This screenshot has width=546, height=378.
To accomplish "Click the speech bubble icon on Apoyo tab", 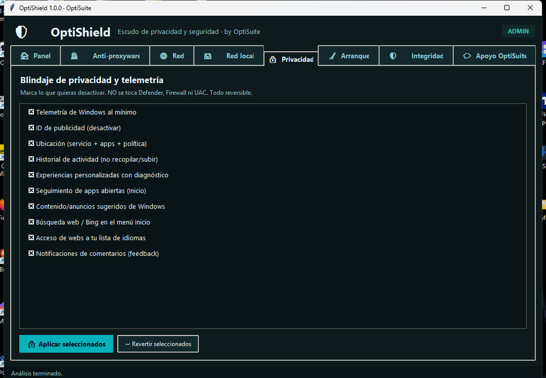I will click(x=467, y=56).
